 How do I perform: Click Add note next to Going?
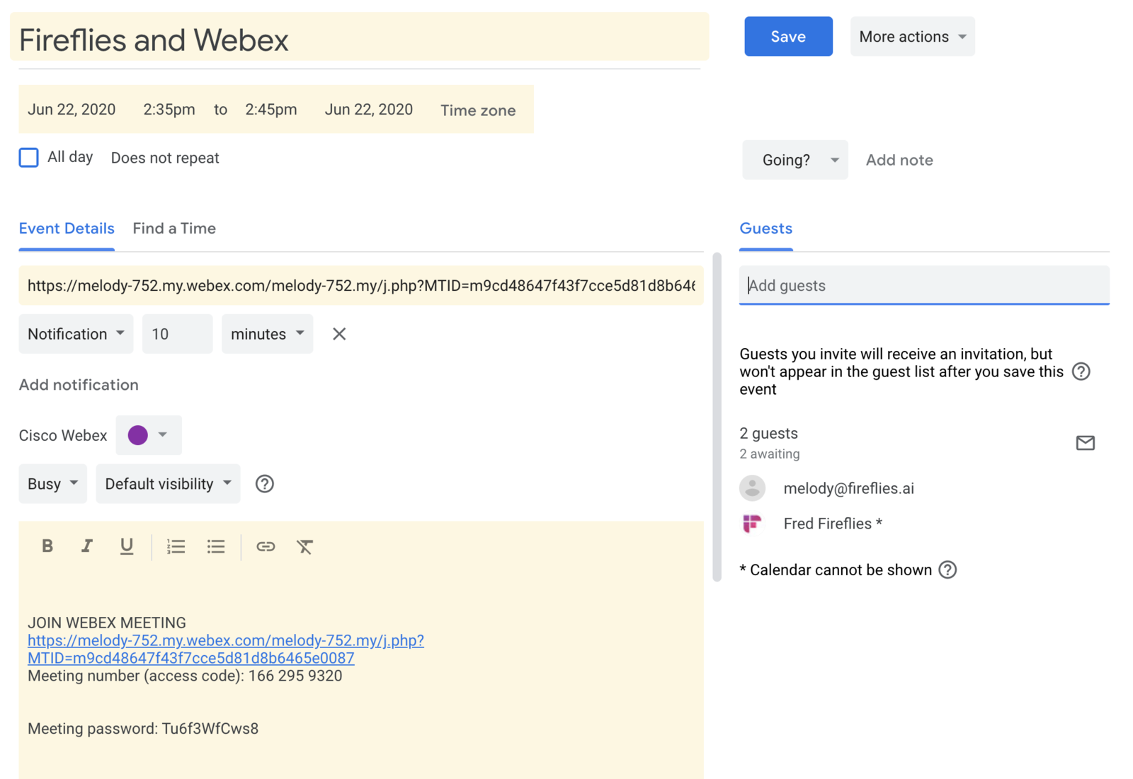[x=899, y=160]
